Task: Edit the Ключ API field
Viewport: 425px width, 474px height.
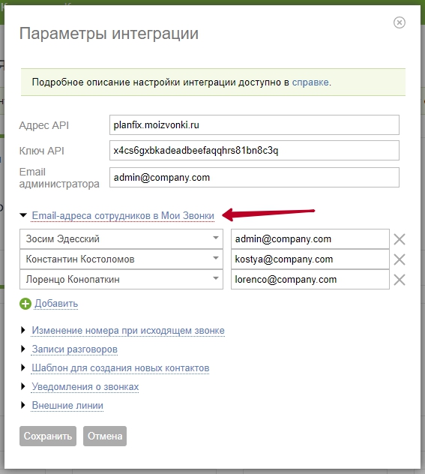Action: coord(254,150)
